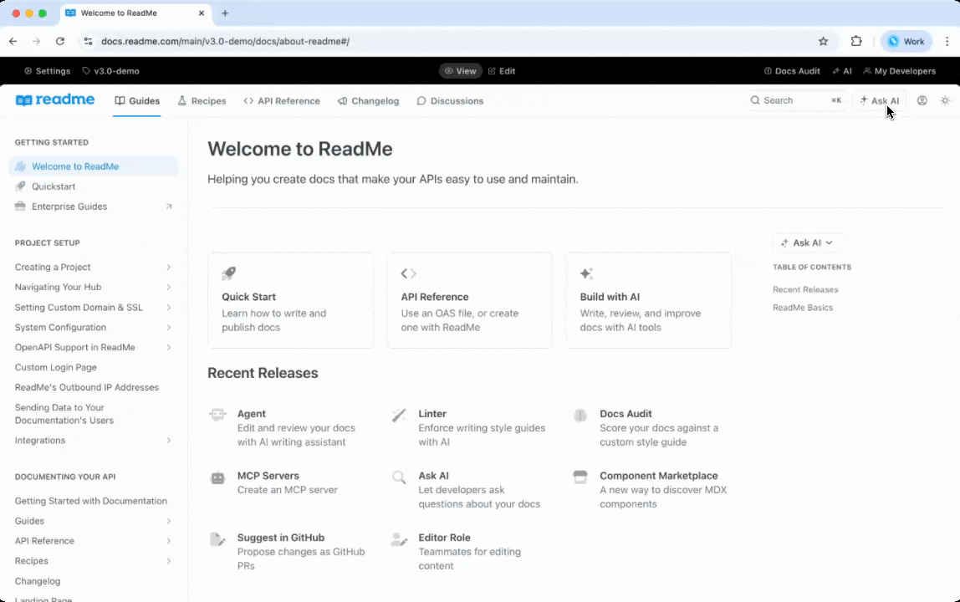Open ReadMe's Outbound IP Addresses page

pos(86,388)
